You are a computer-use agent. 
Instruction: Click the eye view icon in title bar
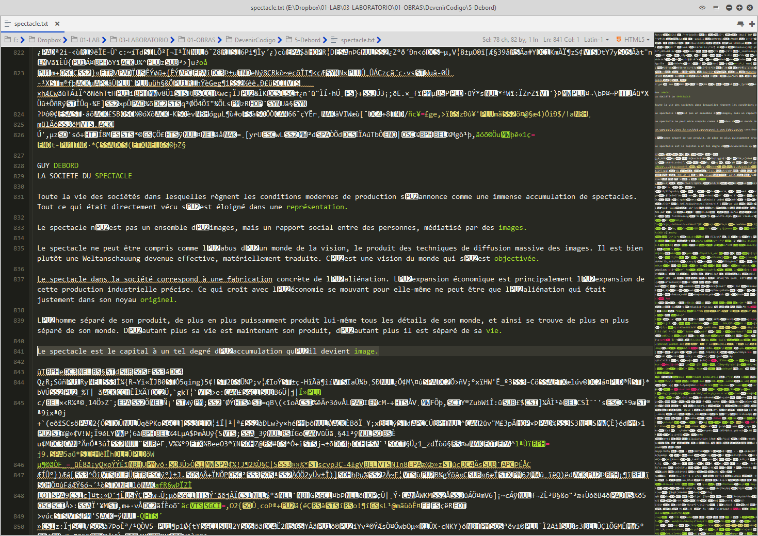[702, 8]
